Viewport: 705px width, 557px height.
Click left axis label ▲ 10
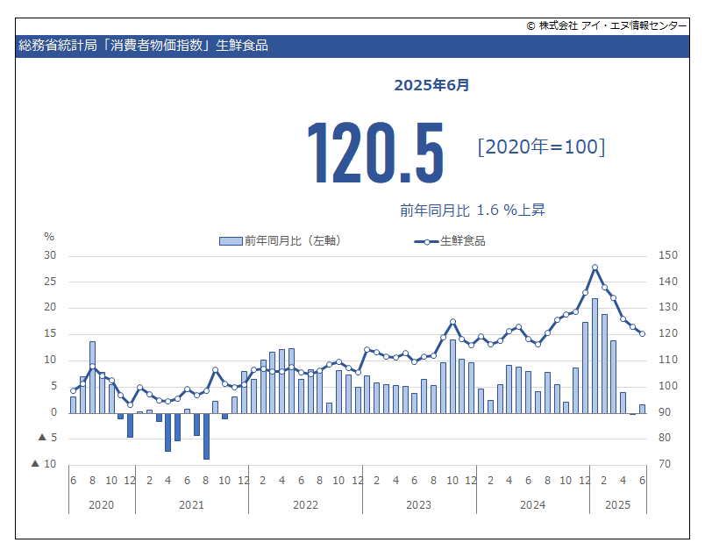click(44, 463)
